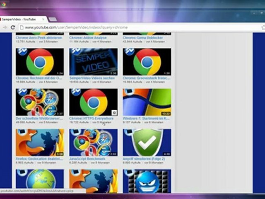
Task: Click the bookmark star in address bar
Action: [x=263, y=27]
